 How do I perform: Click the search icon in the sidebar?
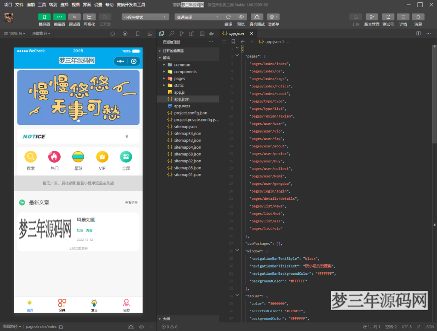click(x=172, y=33)
